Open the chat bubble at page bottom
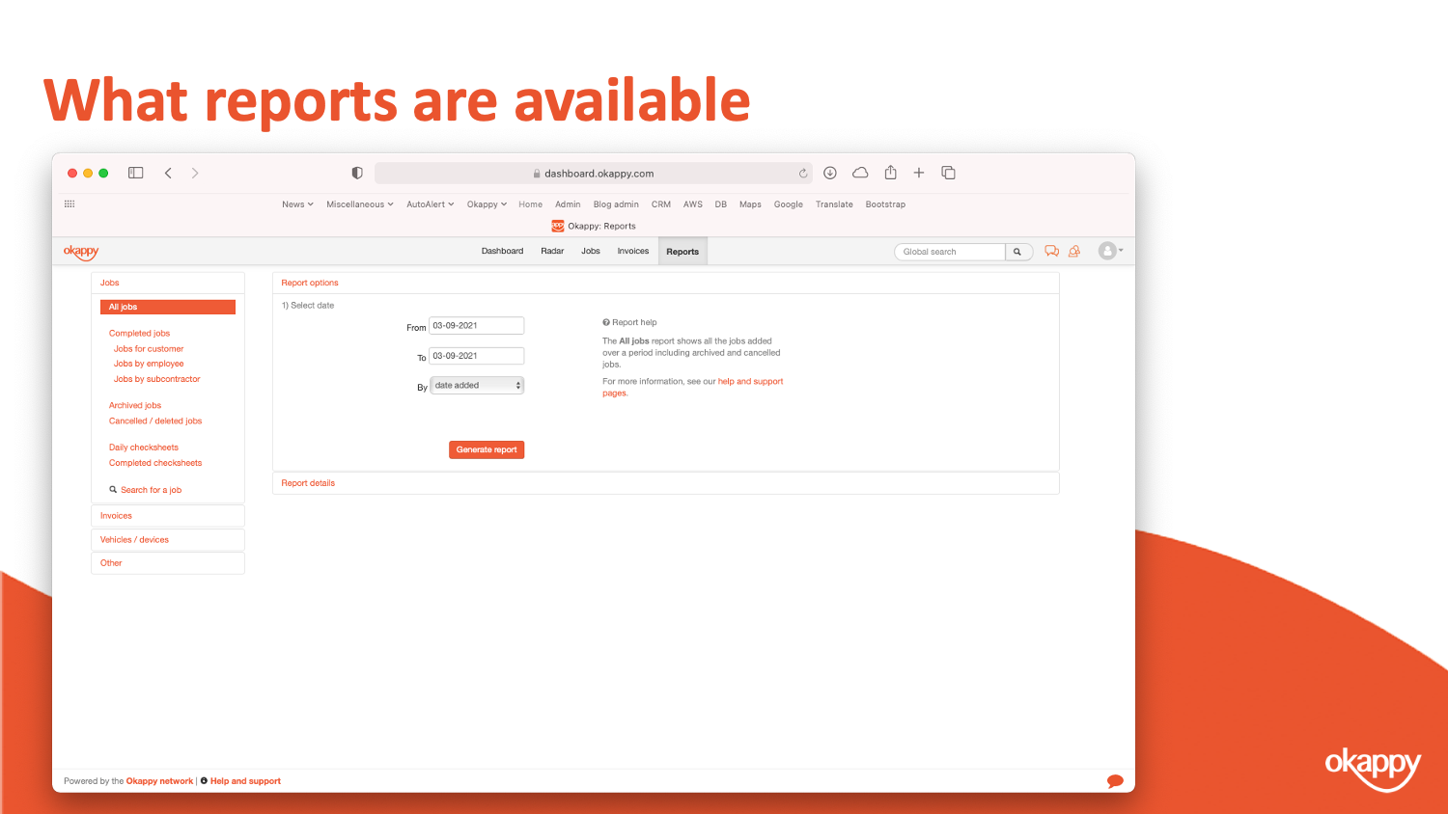Image resolution: width=1448 pixels, height=814 pixels. click(x=1115, y=781)
